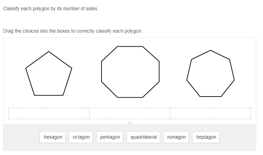Click the word "Drag" in the instructions
The height and width of the screenshot is (155, 263).
point(8,31)
